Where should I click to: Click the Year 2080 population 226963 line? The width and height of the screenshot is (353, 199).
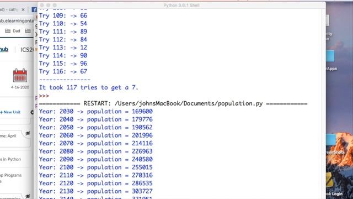point(95,151)
